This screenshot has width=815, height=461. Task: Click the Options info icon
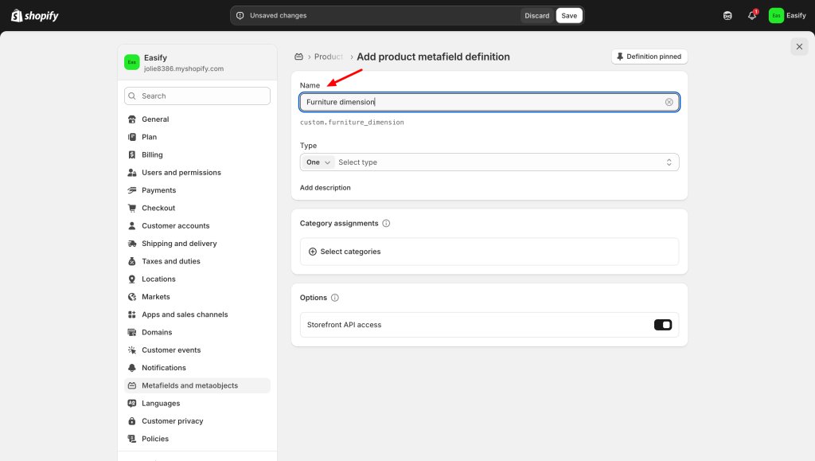click(334, 298)
